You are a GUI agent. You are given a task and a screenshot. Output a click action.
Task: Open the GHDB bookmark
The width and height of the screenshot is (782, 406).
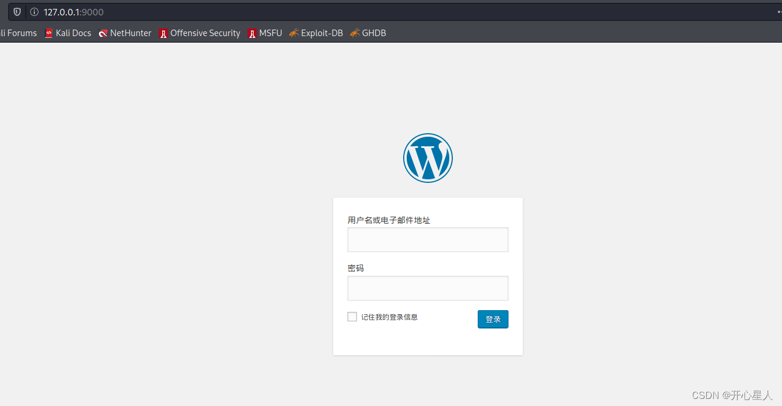pos(368,33)
